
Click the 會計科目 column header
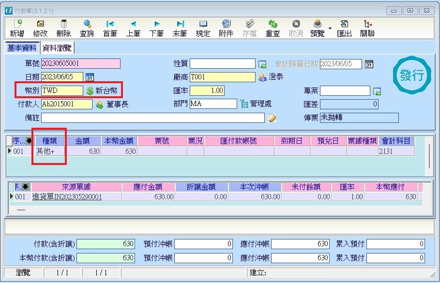(396, 141)
